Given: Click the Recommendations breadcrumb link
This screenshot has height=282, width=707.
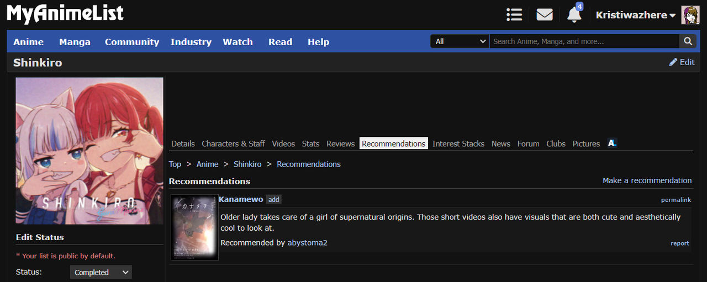Looking at the screenshot, I should click(309, 164).
